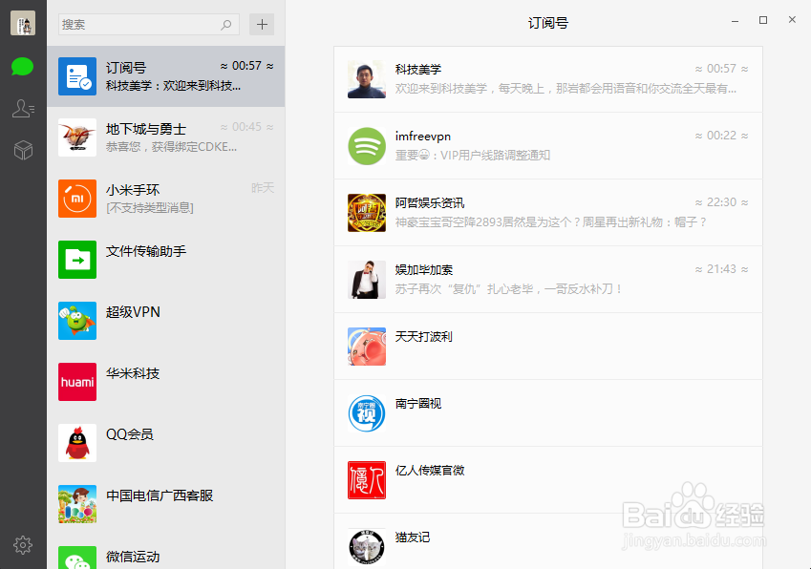Open WeChat Settings via the gear icon
Image resolution: width=811 pixels, height=569 pixels.
coord(23,545)
